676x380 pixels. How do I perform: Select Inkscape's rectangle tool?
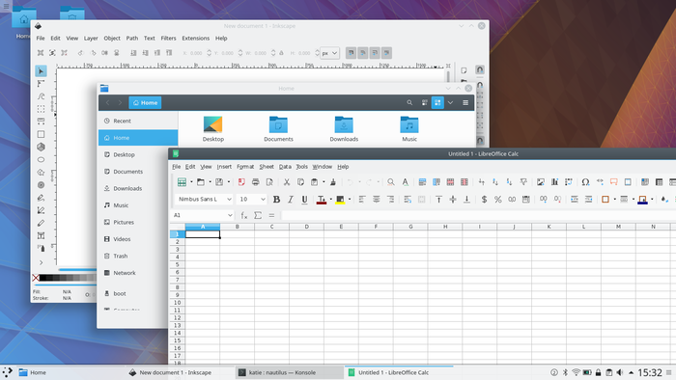tap(41, 134)
